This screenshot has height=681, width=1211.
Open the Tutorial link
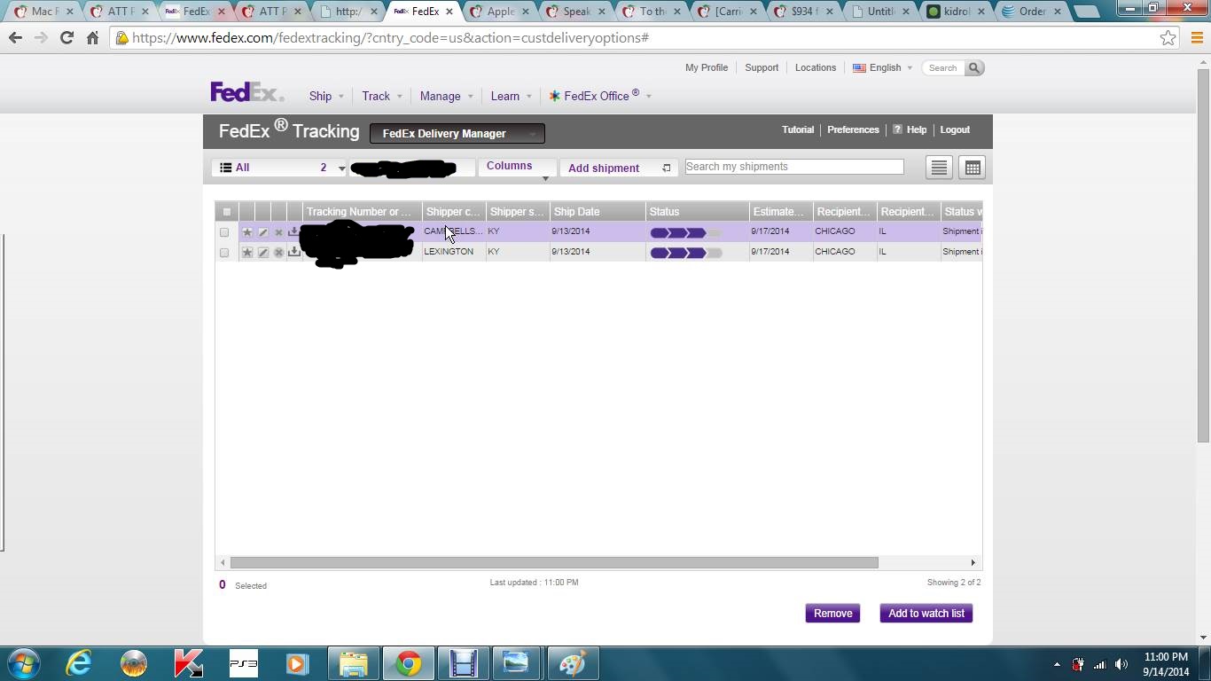point(798,129)
